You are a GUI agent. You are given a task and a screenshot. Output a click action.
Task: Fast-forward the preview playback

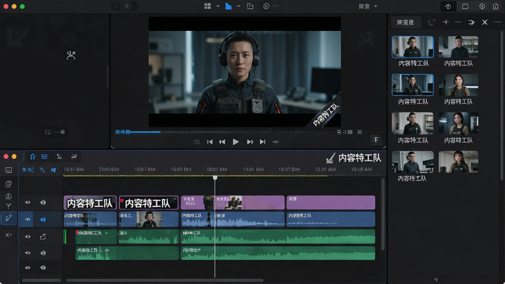pyautogui.click(x=250, y=142)
